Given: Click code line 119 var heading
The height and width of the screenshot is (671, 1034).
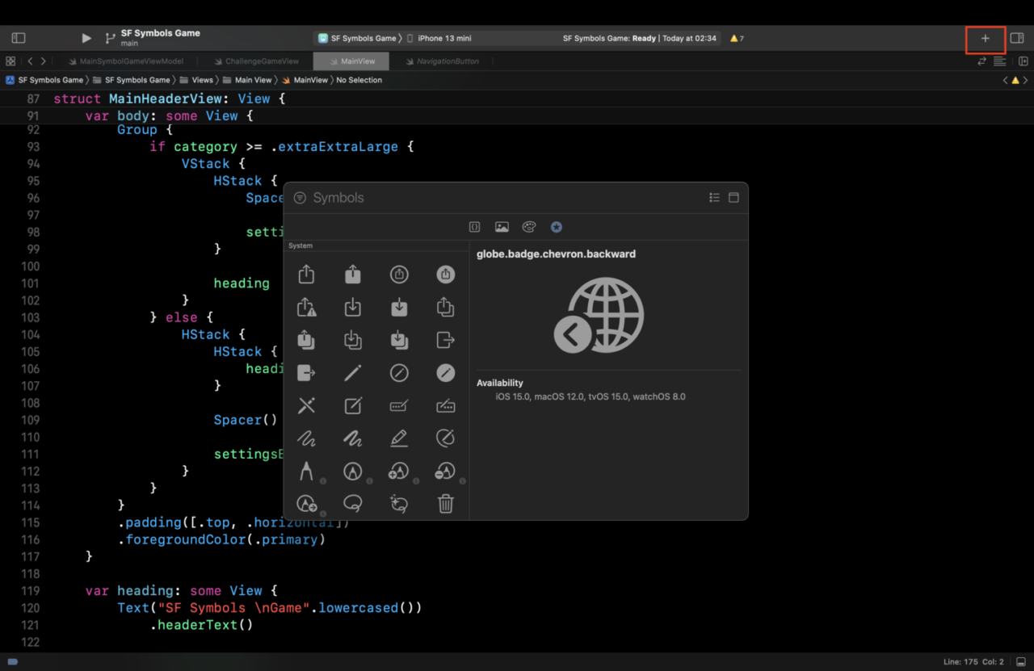Looking at the screenshot, I should (181, 590).
